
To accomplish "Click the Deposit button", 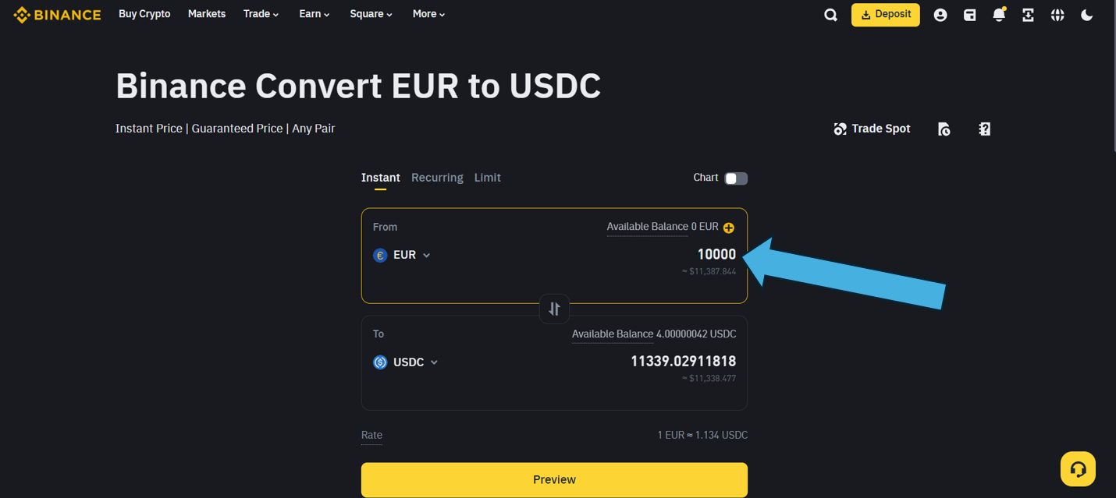I will [885, 15].
